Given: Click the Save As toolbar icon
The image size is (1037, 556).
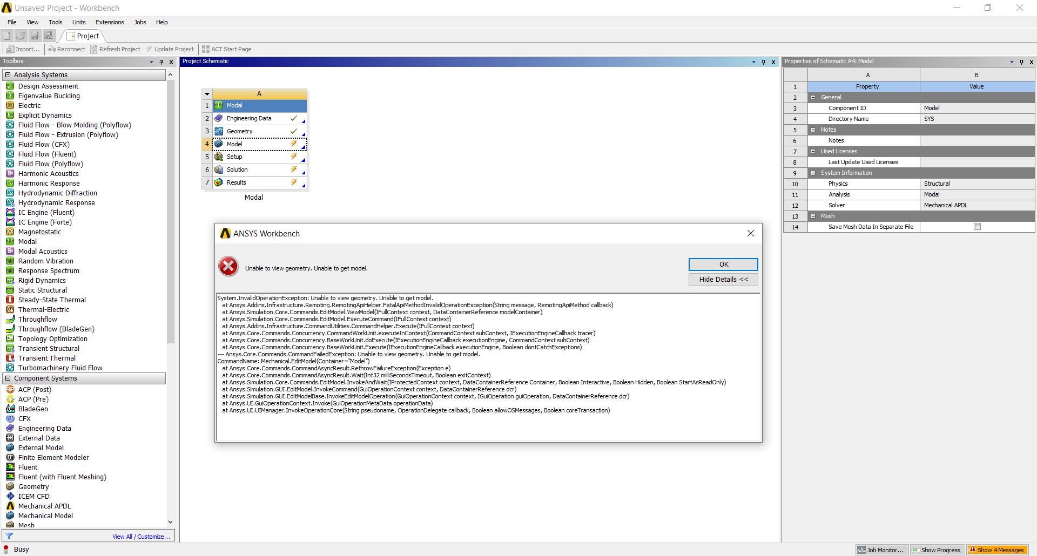Looking at the screenshot, I should [49, 36].
